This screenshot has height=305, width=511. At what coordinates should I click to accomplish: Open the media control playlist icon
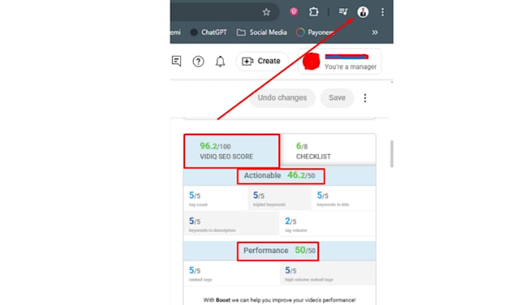(343, 12)
